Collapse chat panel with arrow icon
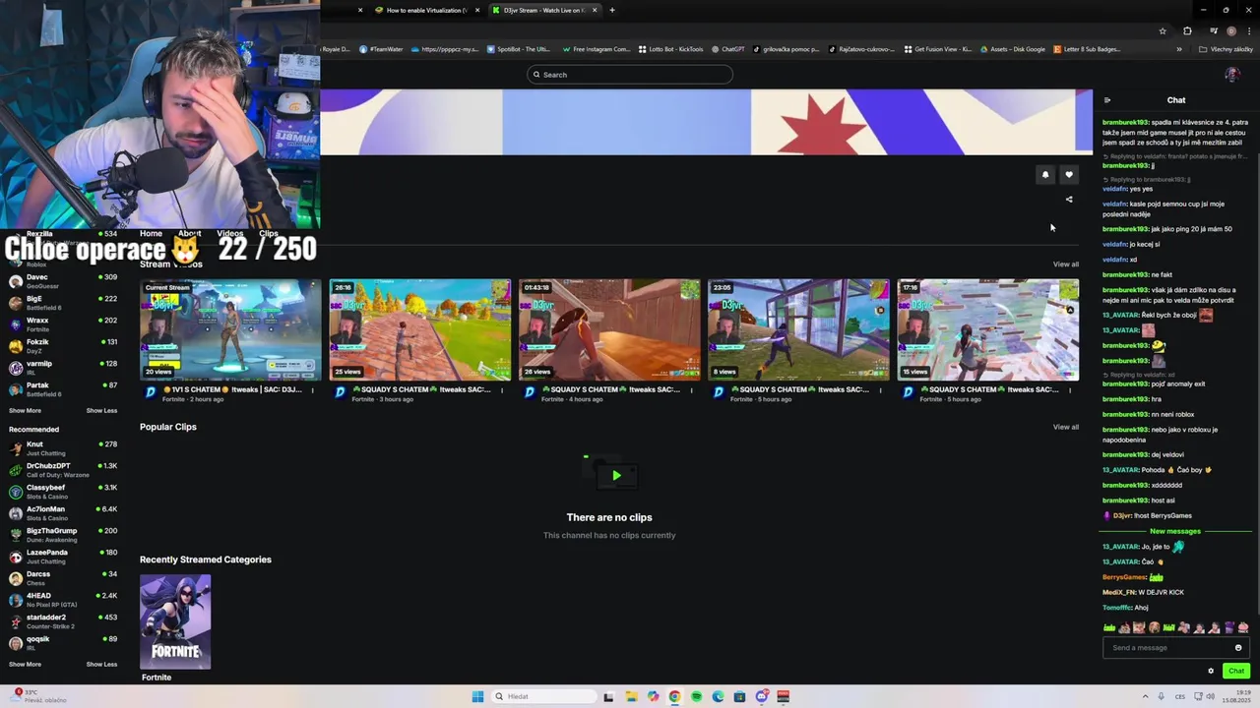The height and width of the screenshot is (708, 1260). point(1106,100)
